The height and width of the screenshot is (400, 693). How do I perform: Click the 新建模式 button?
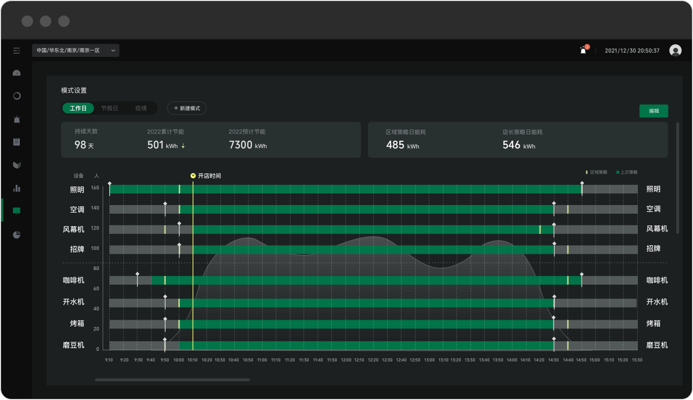pos(186,108)
